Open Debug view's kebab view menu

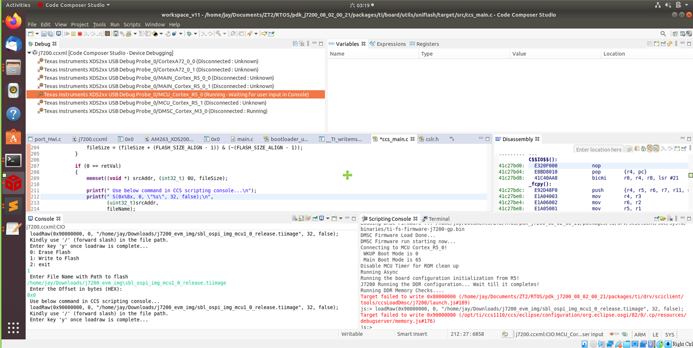coord(308,44)
